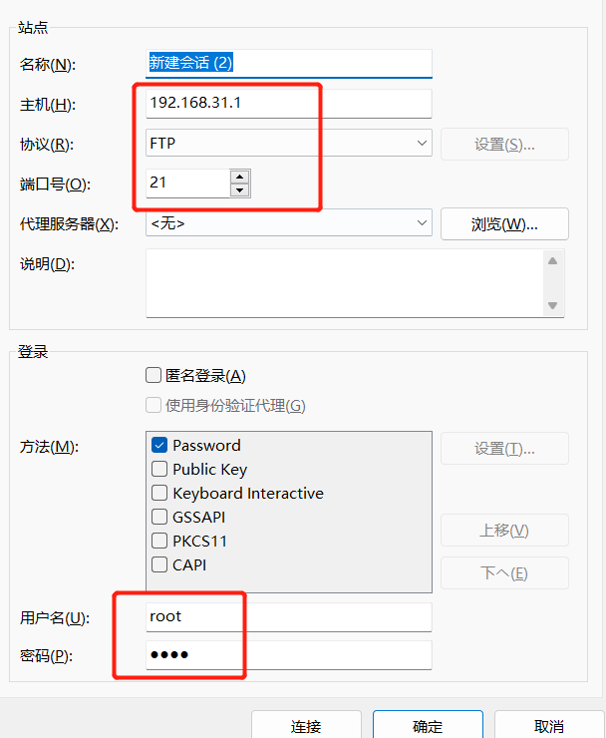Check the CAPI method option
Screen dimensions: 606x738
159,565
